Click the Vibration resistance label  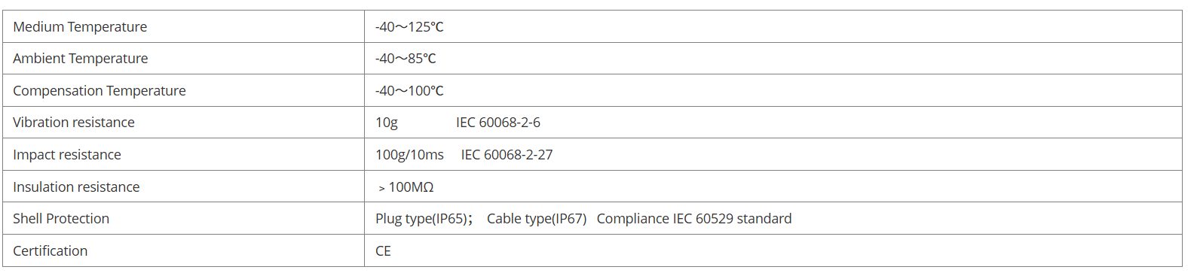tap(74, 122)
